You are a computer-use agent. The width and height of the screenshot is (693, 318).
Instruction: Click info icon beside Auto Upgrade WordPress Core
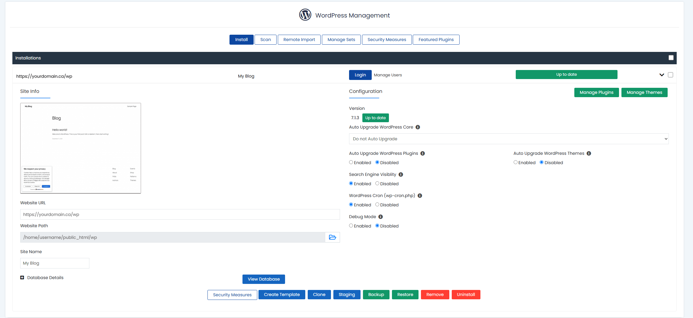click(x=418, y=127)
